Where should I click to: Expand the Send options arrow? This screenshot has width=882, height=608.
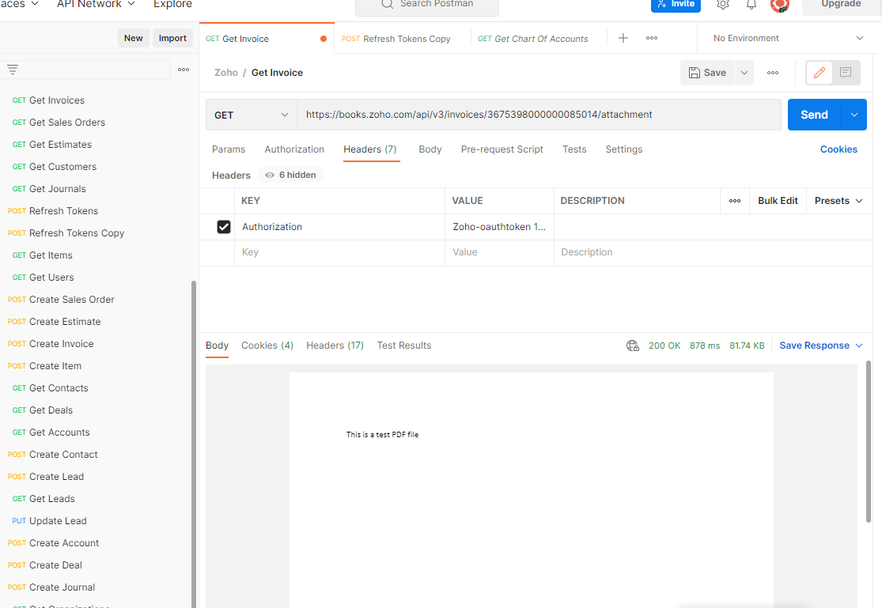[854, 115]
